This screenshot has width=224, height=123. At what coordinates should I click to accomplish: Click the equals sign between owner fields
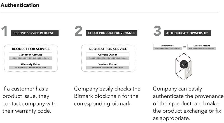[185, 47]
